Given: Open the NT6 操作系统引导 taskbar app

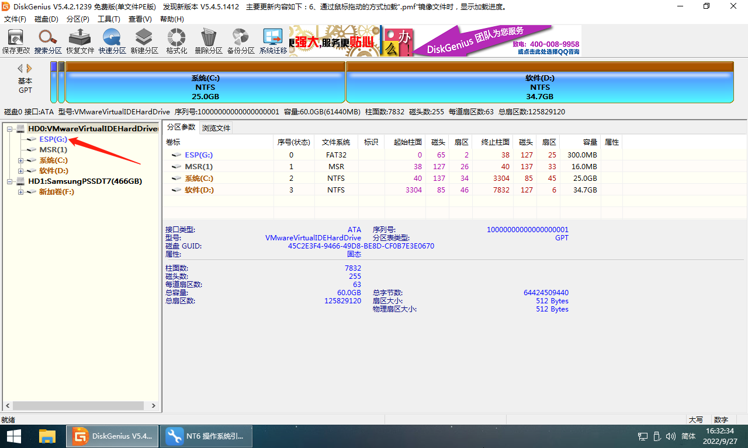Looking at the screenshot, I should 208,436.
